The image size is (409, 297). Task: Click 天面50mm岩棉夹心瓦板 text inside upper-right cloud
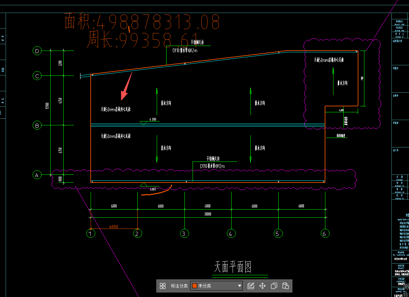pos(329,60)
